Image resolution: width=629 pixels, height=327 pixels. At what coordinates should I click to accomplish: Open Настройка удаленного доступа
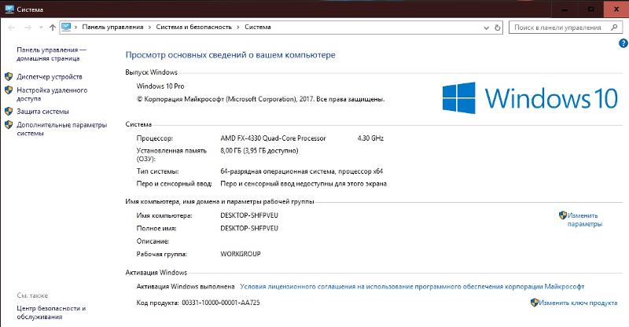click(x=52, y=94)
